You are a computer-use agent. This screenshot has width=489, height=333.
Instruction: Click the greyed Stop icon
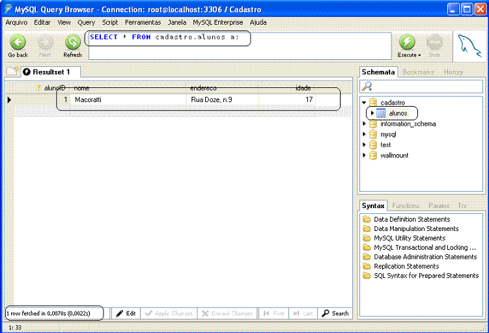tap(434, 42)
